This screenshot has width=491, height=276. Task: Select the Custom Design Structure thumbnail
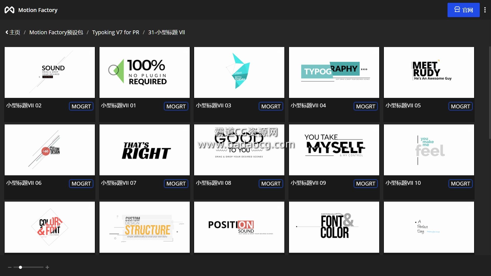tap(144, 227)
